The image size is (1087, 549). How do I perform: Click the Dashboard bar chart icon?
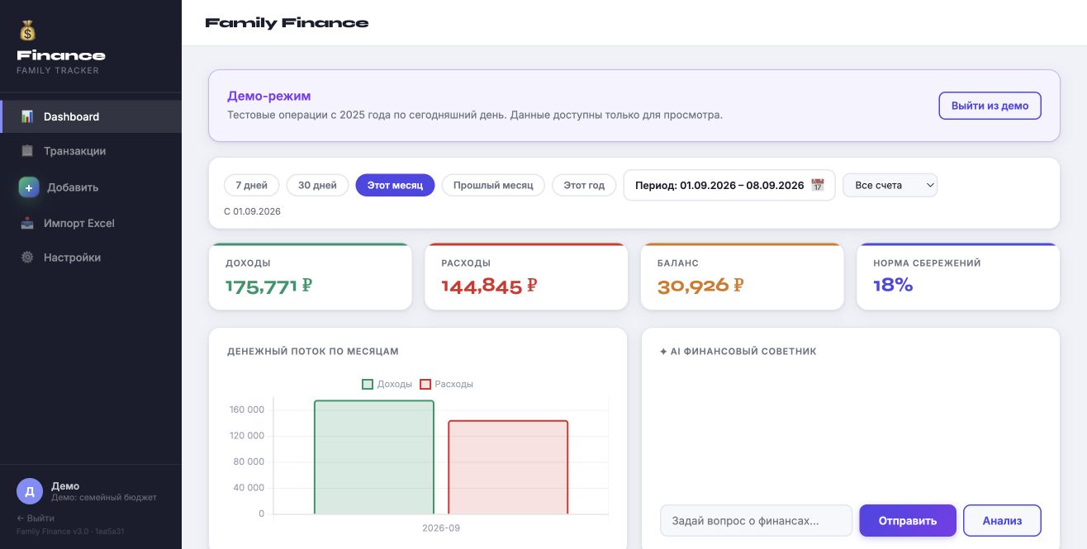click(x=27, y=116)
